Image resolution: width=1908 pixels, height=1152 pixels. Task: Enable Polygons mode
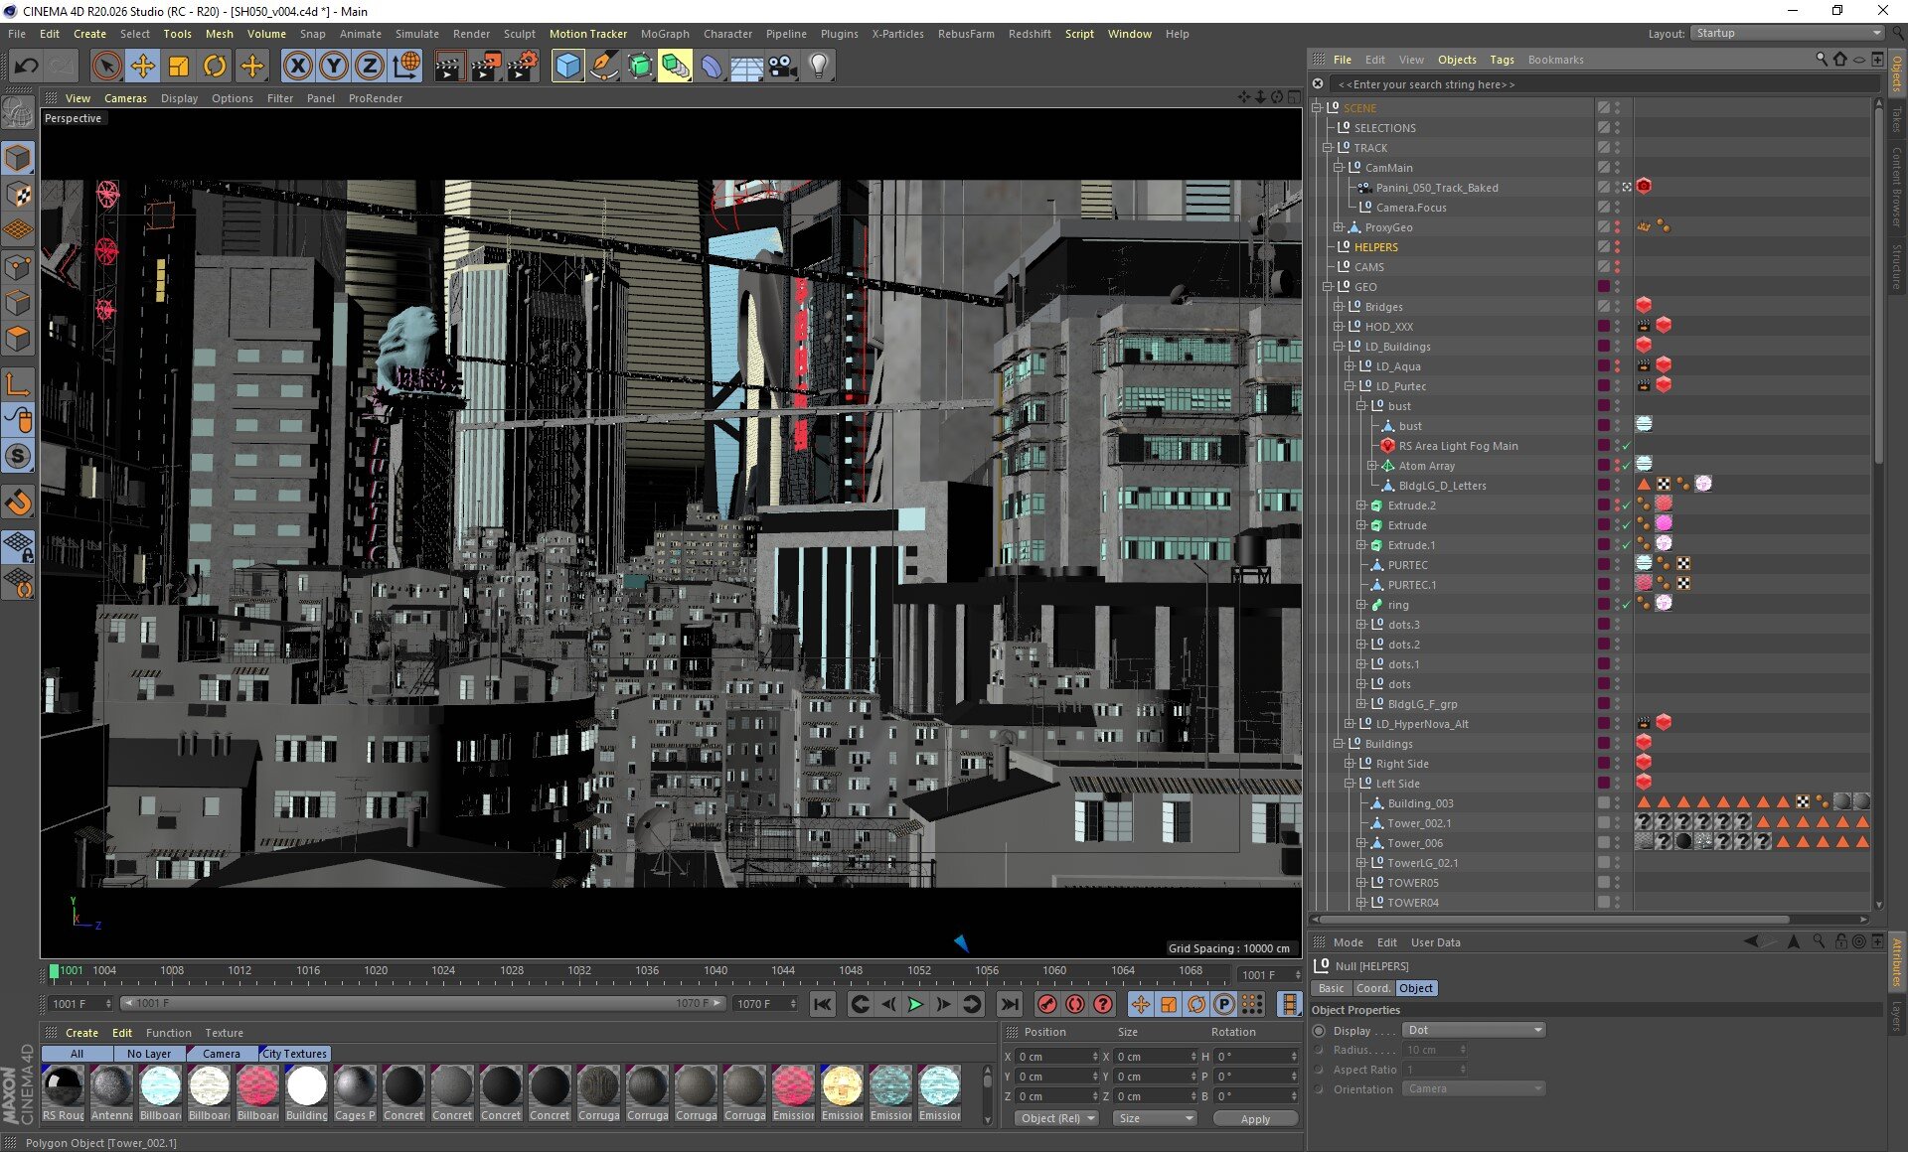[x=18, y=339]
